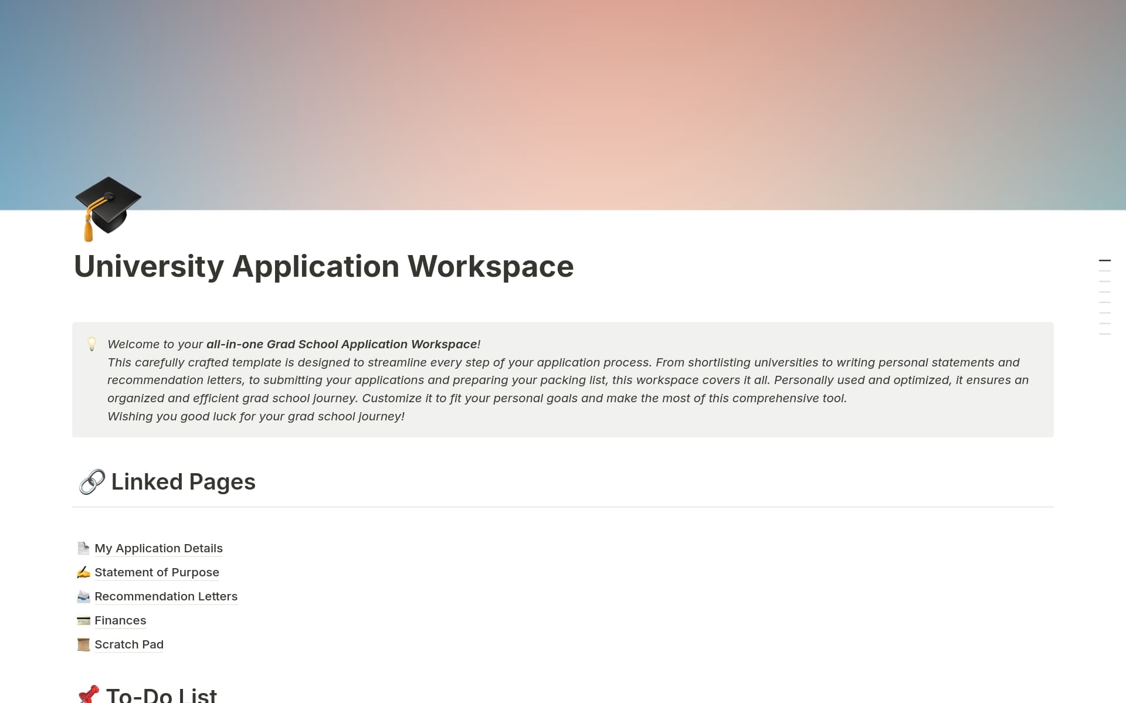Open the My Application Details page
This screenshot has width=1126, height=703.
(158, 548)
